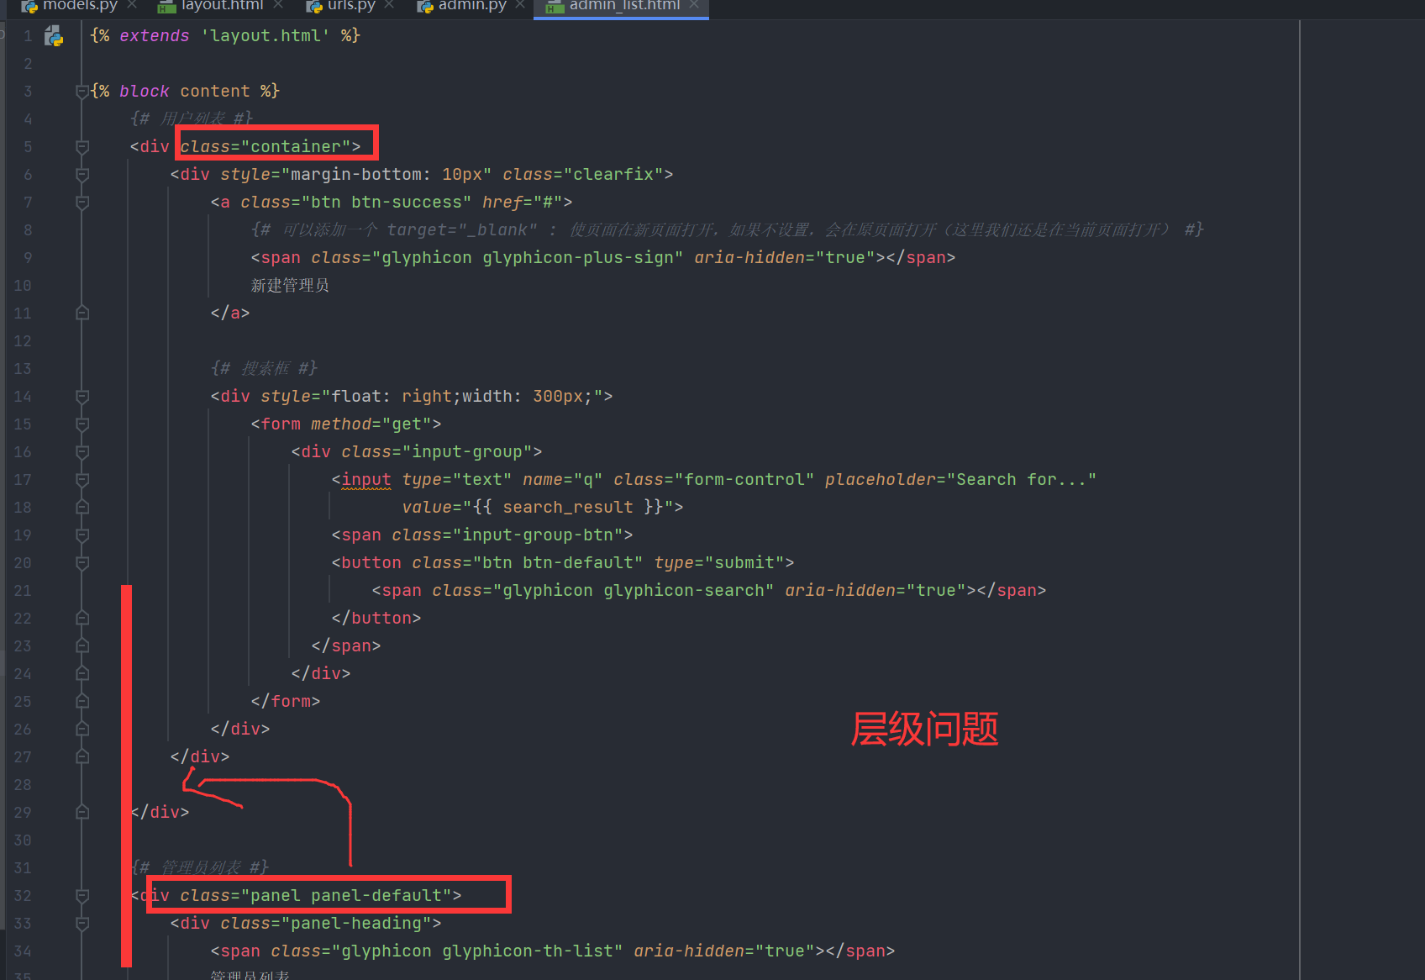This screenshot has width=1425, height=980.
Task: Click the 'block' keyword on line 3
Action: pyautogui.click(x=145, y=92)
